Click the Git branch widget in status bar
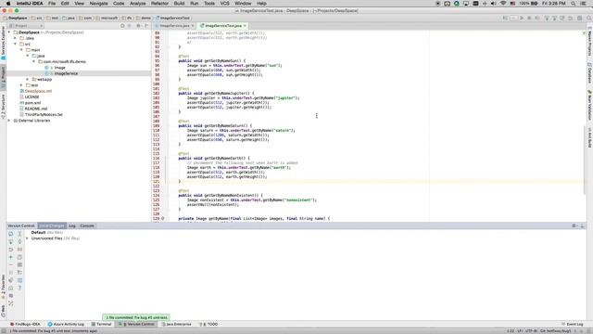This screenshot has width=593, height=334. click(x=556, y=331)
